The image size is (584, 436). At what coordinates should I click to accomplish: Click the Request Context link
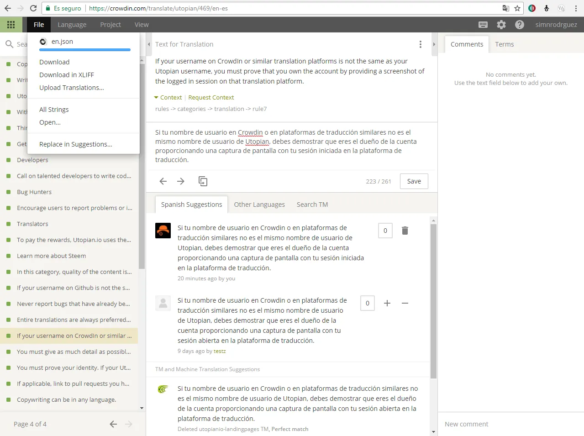pos(211,97)
